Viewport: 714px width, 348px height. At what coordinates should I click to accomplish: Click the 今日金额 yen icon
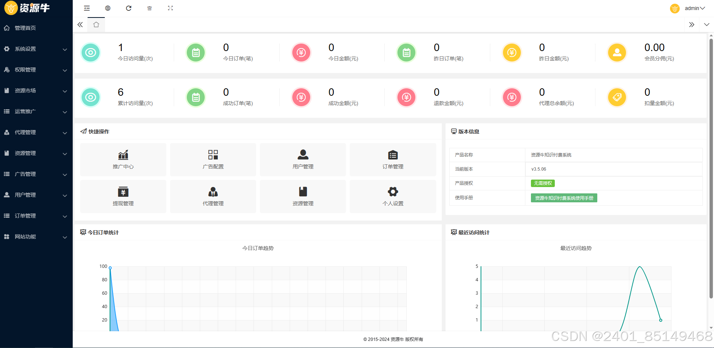301,53
